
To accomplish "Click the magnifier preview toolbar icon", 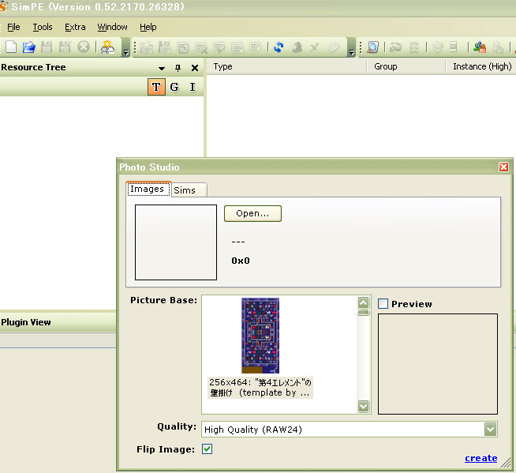I will (372, 47).
